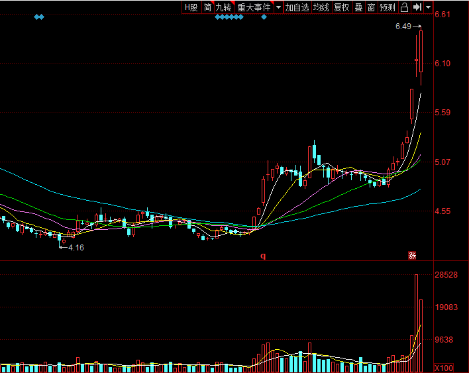Click the 5.59 price axis label

(x=443, y=113)
